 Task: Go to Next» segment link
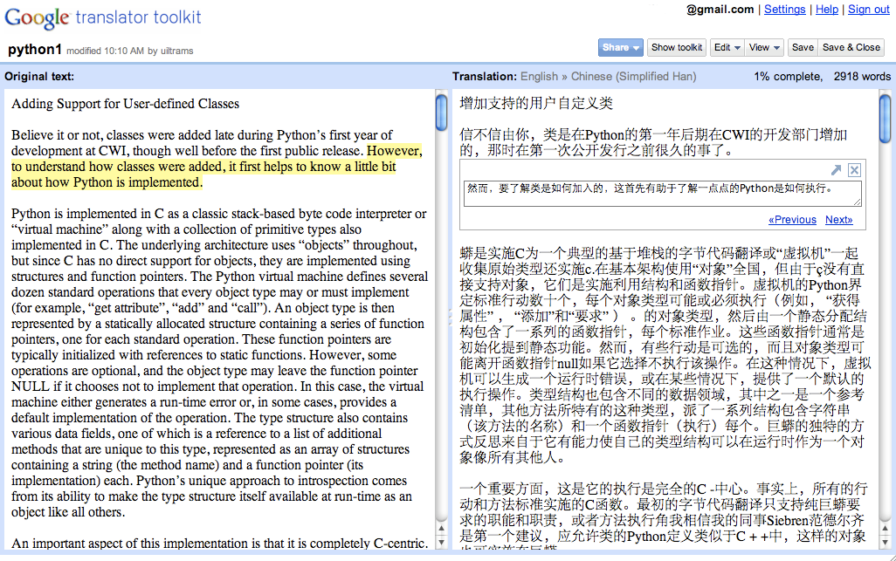pyautogui.click(x=839, y=220)
